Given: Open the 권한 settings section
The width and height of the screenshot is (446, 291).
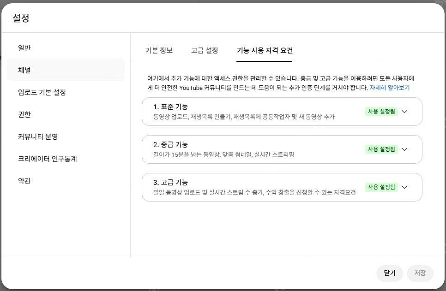Looking at the screenshot, I should [24, 115].
